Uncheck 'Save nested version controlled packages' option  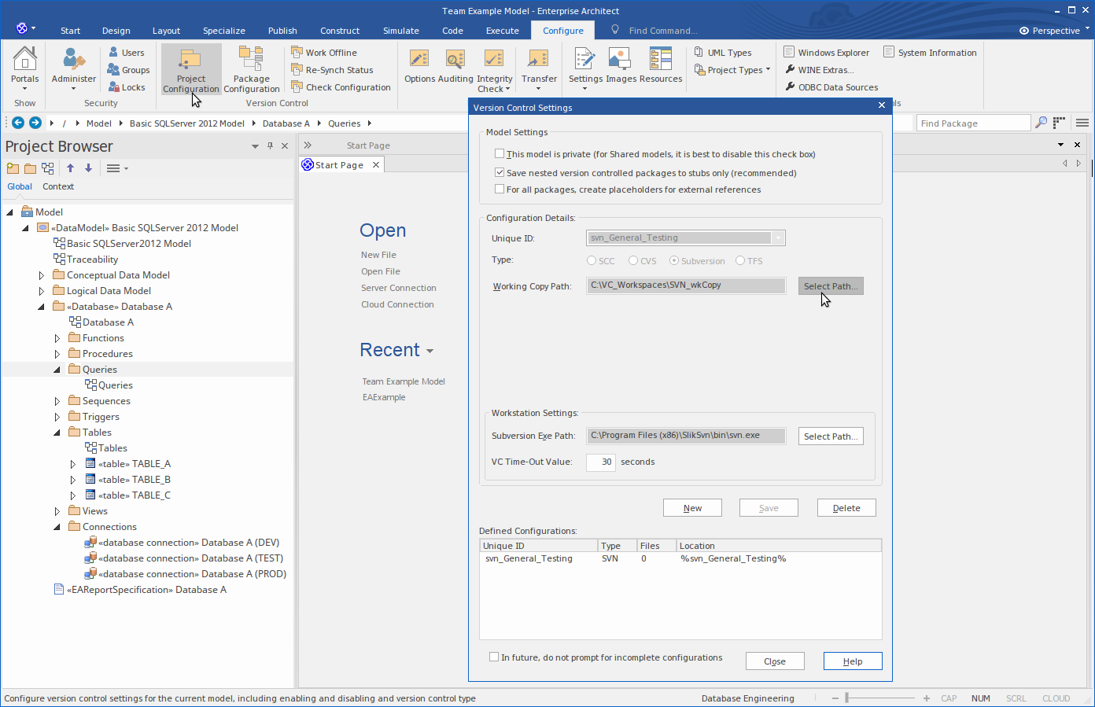coord(500,173)
